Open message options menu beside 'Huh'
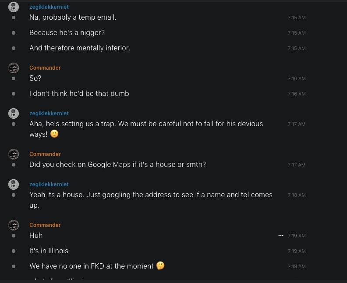Image resolution: width=347 pixels, height=283 pixels. 280,236
